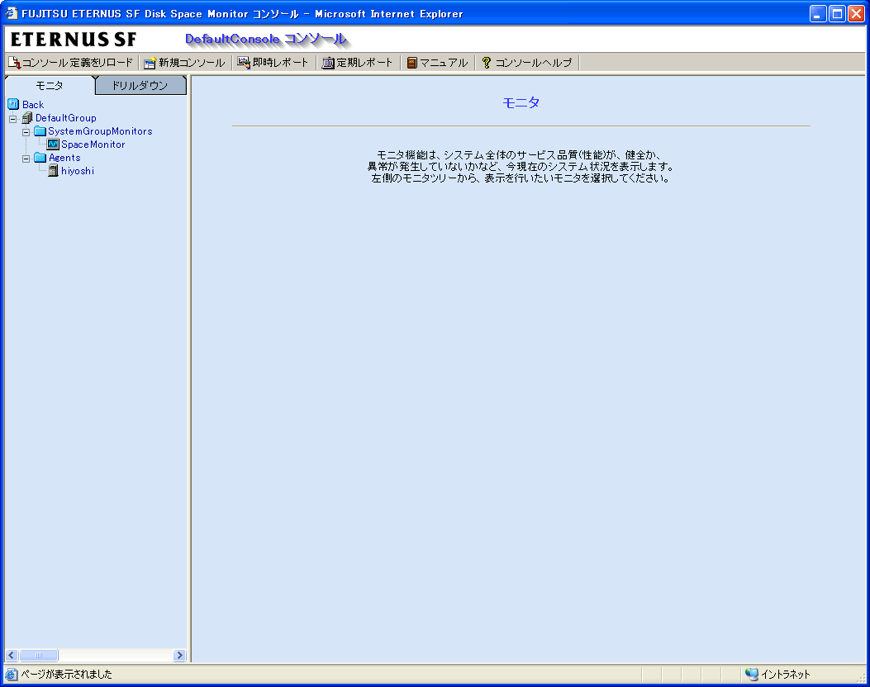The height and width of the screenshot is (687, 870).
Task: Switch to the モニタ tab
Action: pyautogui.click(x=50, y=85)
